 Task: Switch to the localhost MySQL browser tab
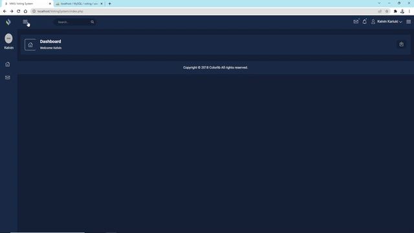[79, 4]
